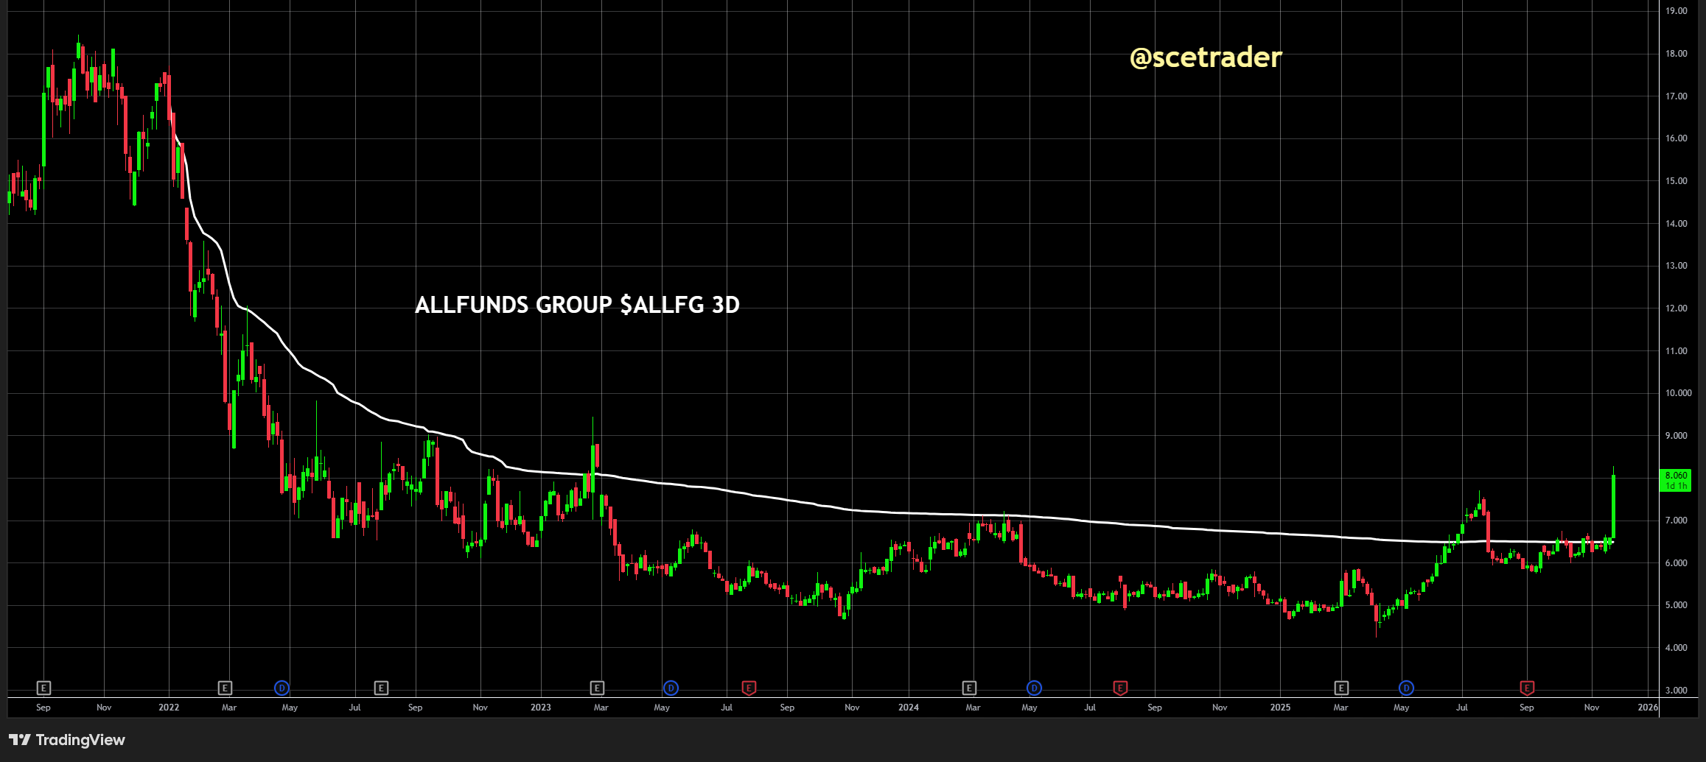The image size is (1706, 762).
Task: Click the TradingView logo
Action: 67,739
